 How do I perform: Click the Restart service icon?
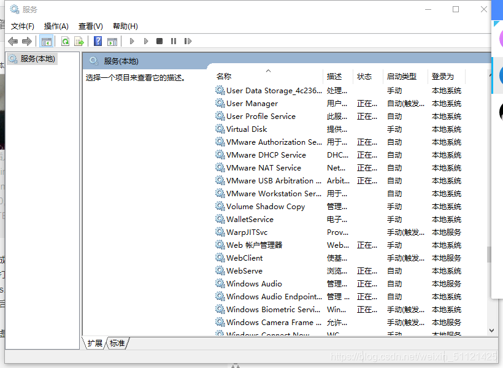click(x=188, y=41)
